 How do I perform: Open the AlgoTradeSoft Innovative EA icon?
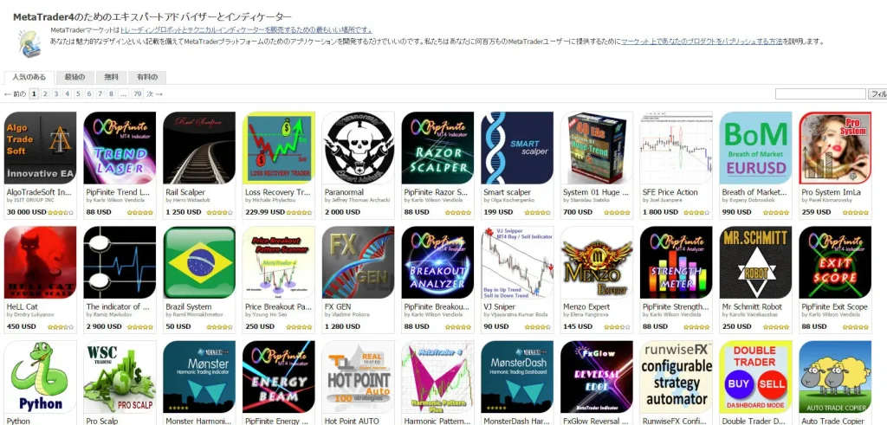(40, 148)
